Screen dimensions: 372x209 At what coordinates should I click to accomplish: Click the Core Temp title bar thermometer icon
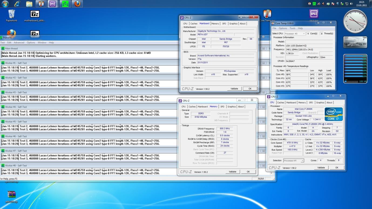[x=273, y=23]
